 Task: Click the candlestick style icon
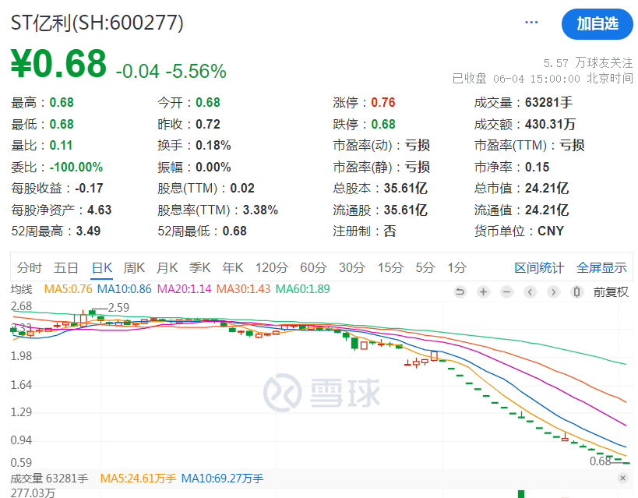[576, 291]
